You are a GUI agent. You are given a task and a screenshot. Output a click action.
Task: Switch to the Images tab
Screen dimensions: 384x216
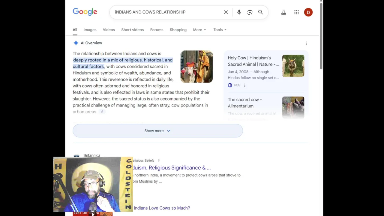(x=90, y=30)
